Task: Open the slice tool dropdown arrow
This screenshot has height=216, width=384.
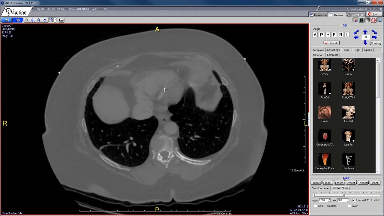Action: [55, 20]
